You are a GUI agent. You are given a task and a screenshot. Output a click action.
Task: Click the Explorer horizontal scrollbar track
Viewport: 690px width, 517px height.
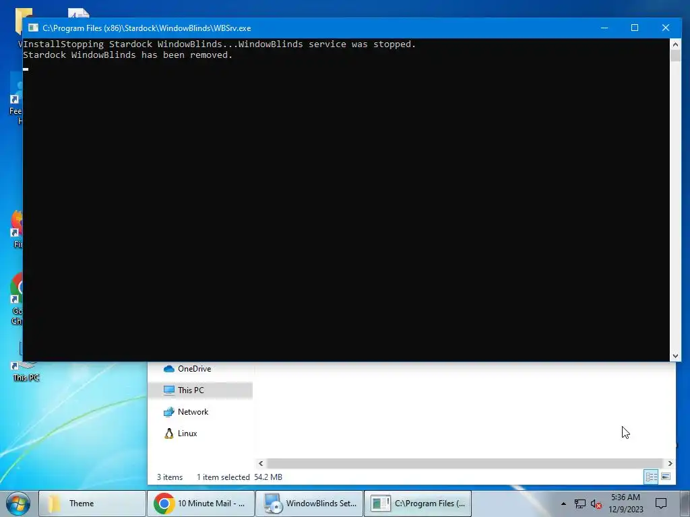point(465,463)
